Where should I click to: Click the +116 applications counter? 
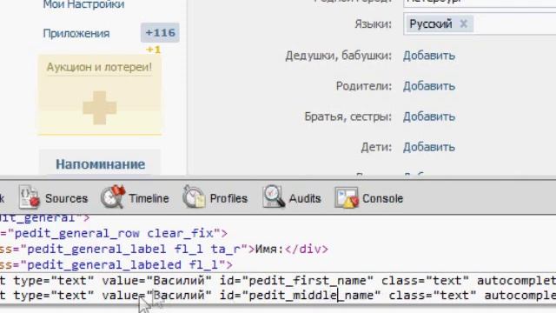[160, 33]
